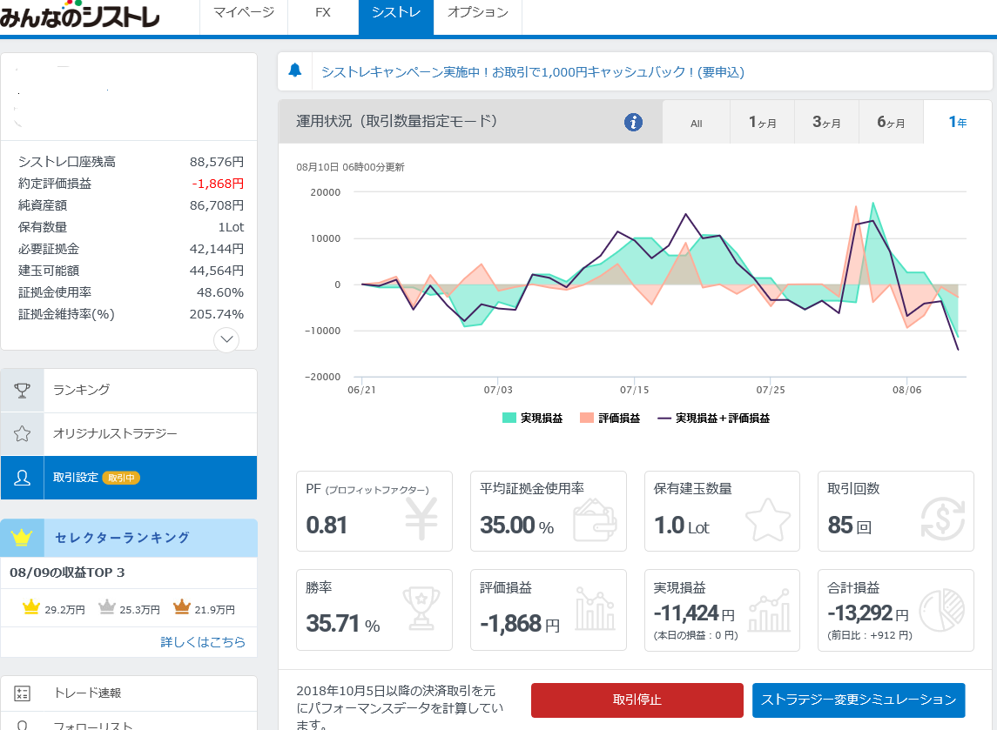Click the bell notification icon
997x730 pixels.
point(295,70)
